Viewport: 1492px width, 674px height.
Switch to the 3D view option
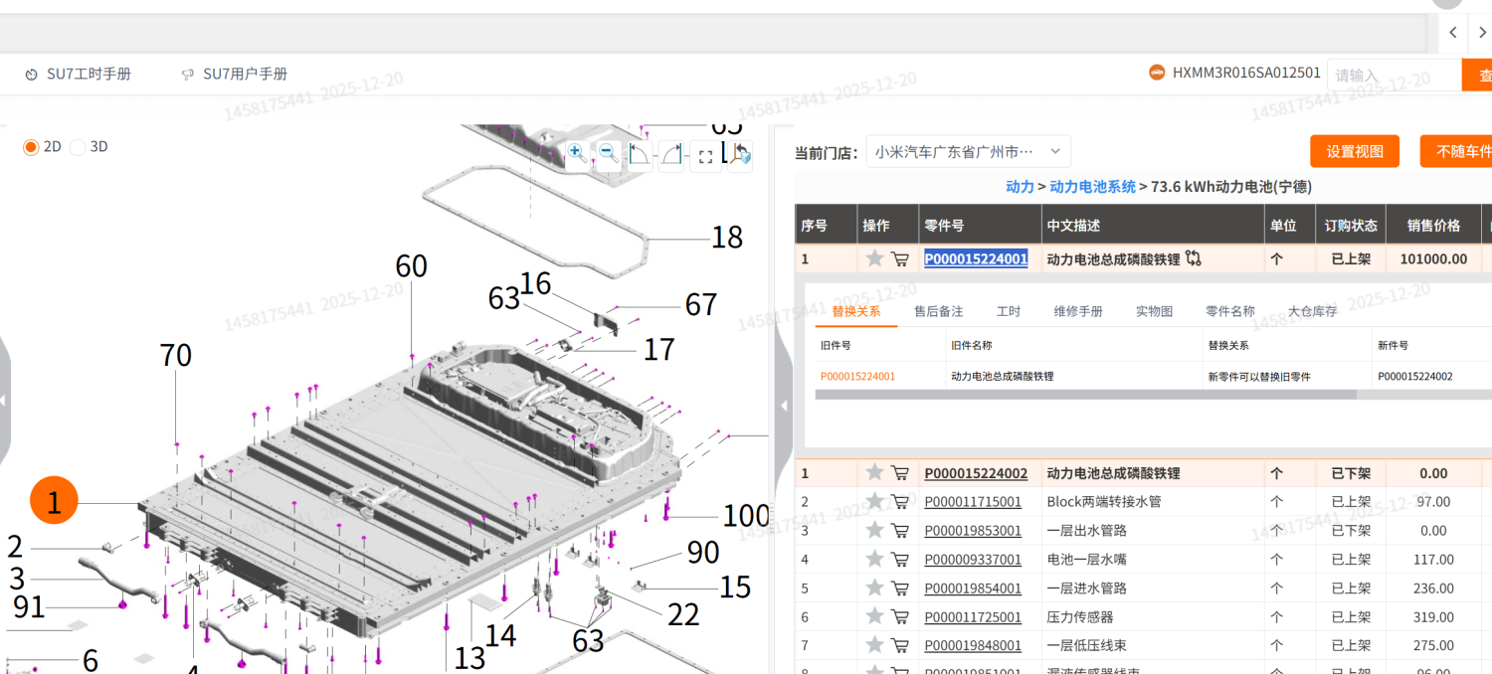pyautogui.click(x=78, y=147)
